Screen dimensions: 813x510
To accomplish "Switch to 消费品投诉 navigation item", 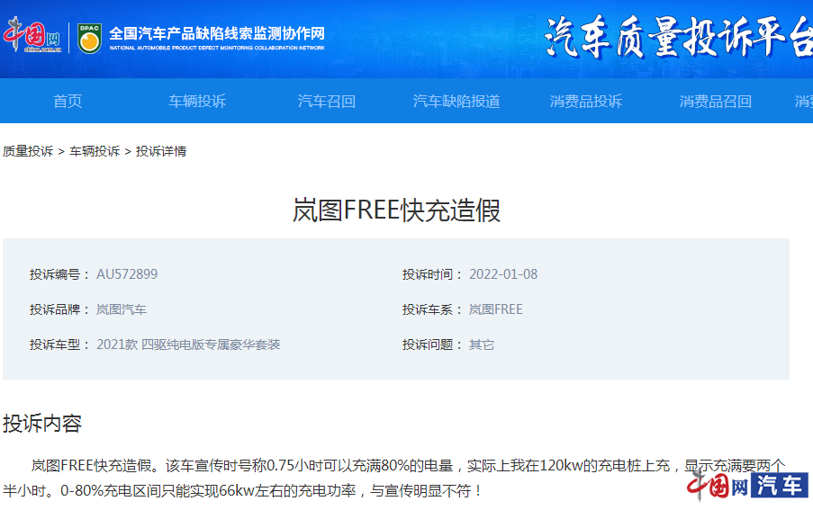I will [x=586, y=102].
